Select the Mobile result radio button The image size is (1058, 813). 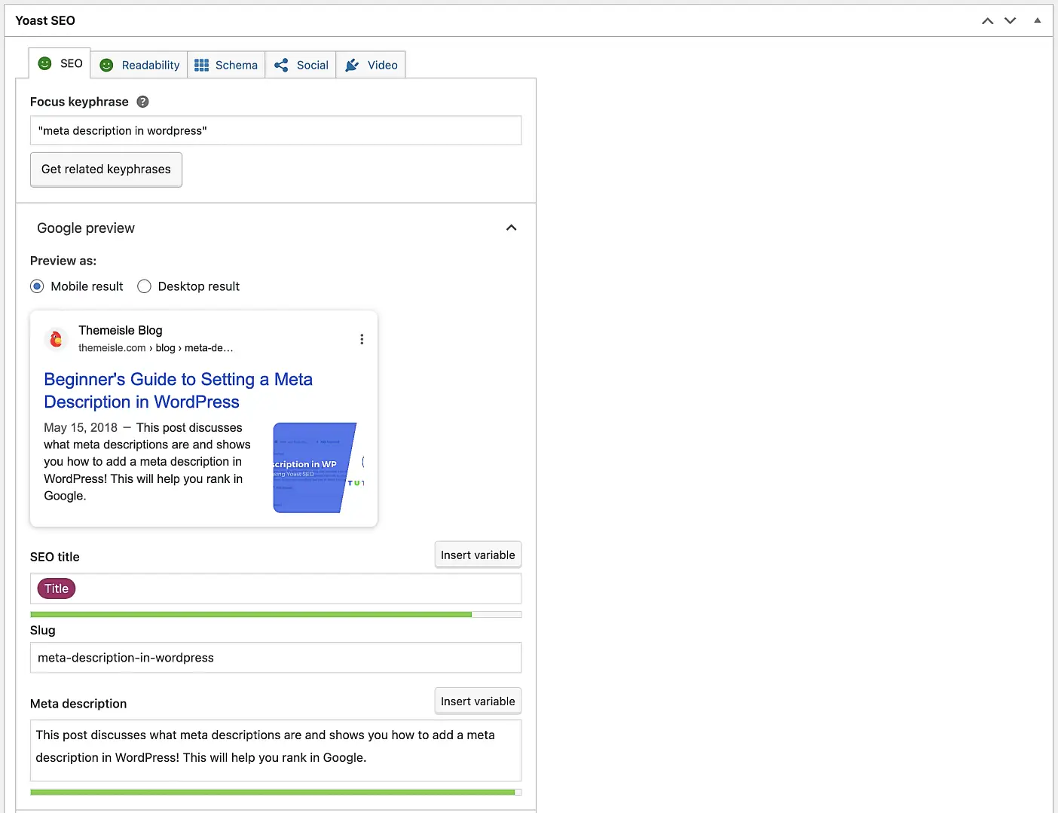(x=37, y=286)
